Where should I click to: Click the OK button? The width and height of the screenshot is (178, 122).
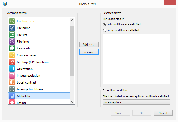(x=142, y=113)
